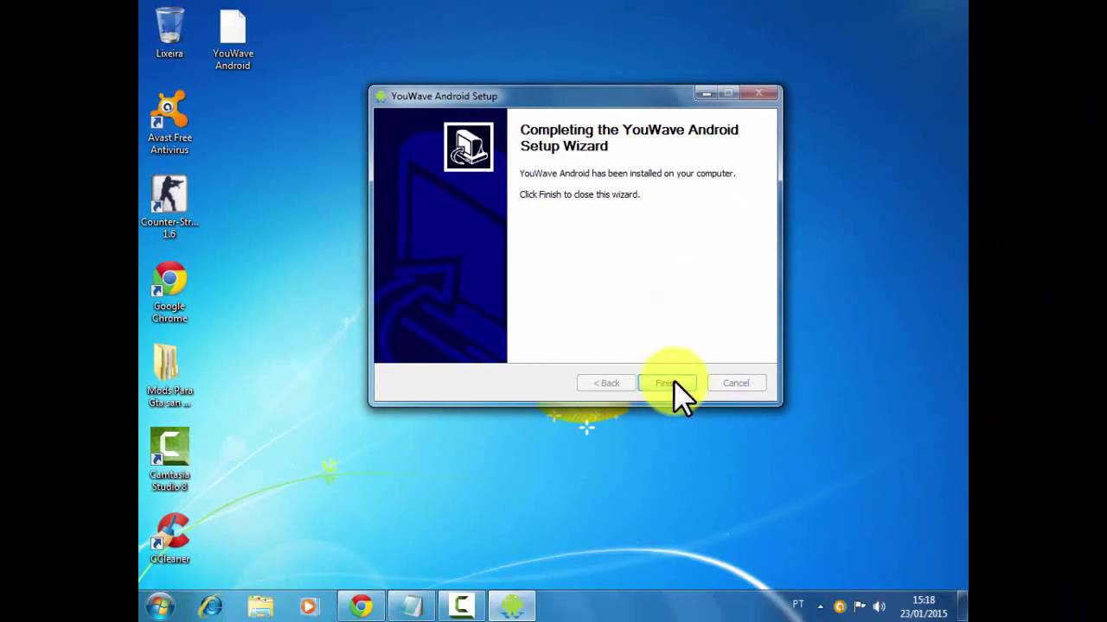The image size is (1107, 622).
Task: Open the Windows Start menu orb
Action: 160,606
